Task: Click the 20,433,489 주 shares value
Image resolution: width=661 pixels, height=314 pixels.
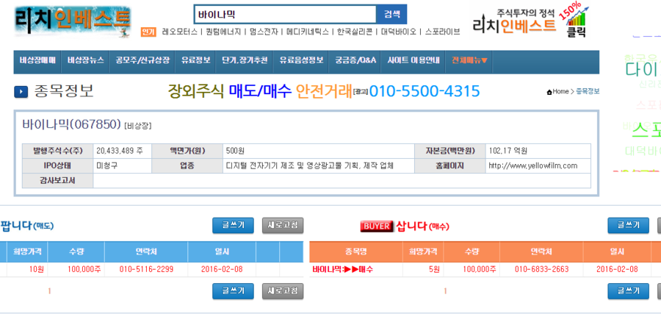Action: [x=120, y=151]
